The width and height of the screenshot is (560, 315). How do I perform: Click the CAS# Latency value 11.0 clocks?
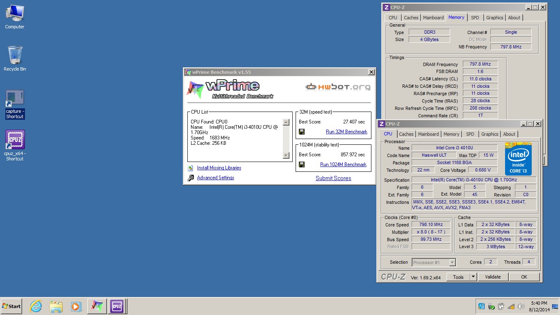[480, 79]
